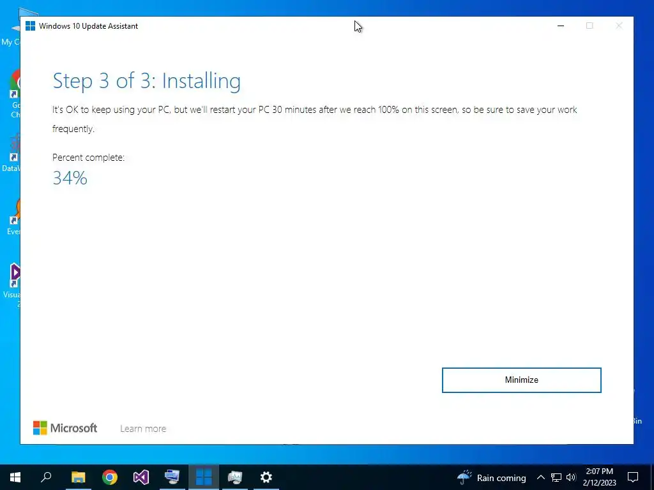Open the clock showing 2:07 PM
The image size is (654, 490).
[599, 477]
